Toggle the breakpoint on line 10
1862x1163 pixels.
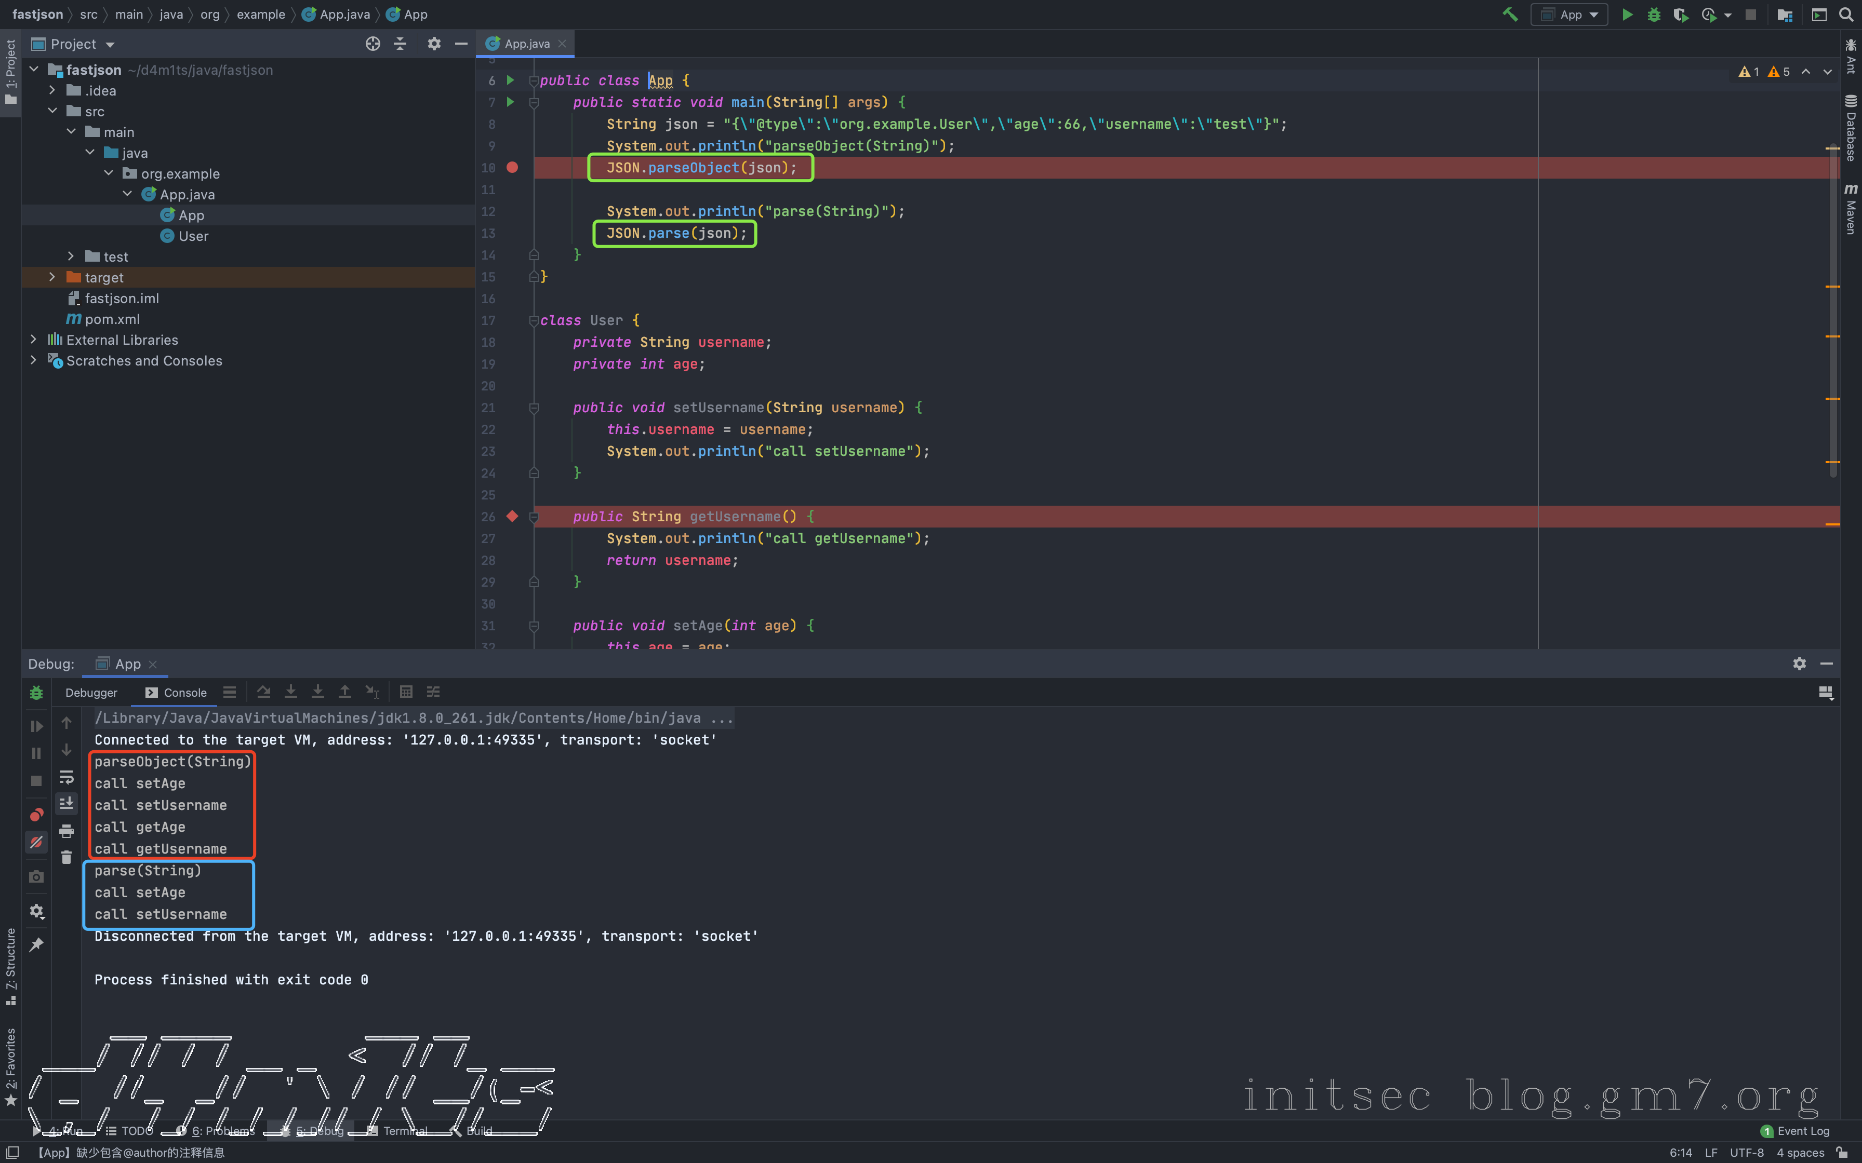[512, 168]
